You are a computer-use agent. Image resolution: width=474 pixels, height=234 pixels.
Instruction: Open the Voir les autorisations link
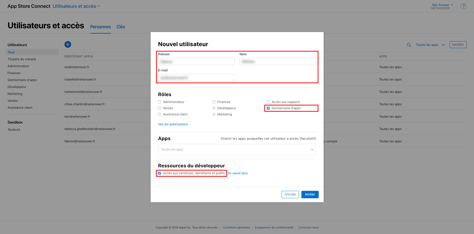coord(173,124)
